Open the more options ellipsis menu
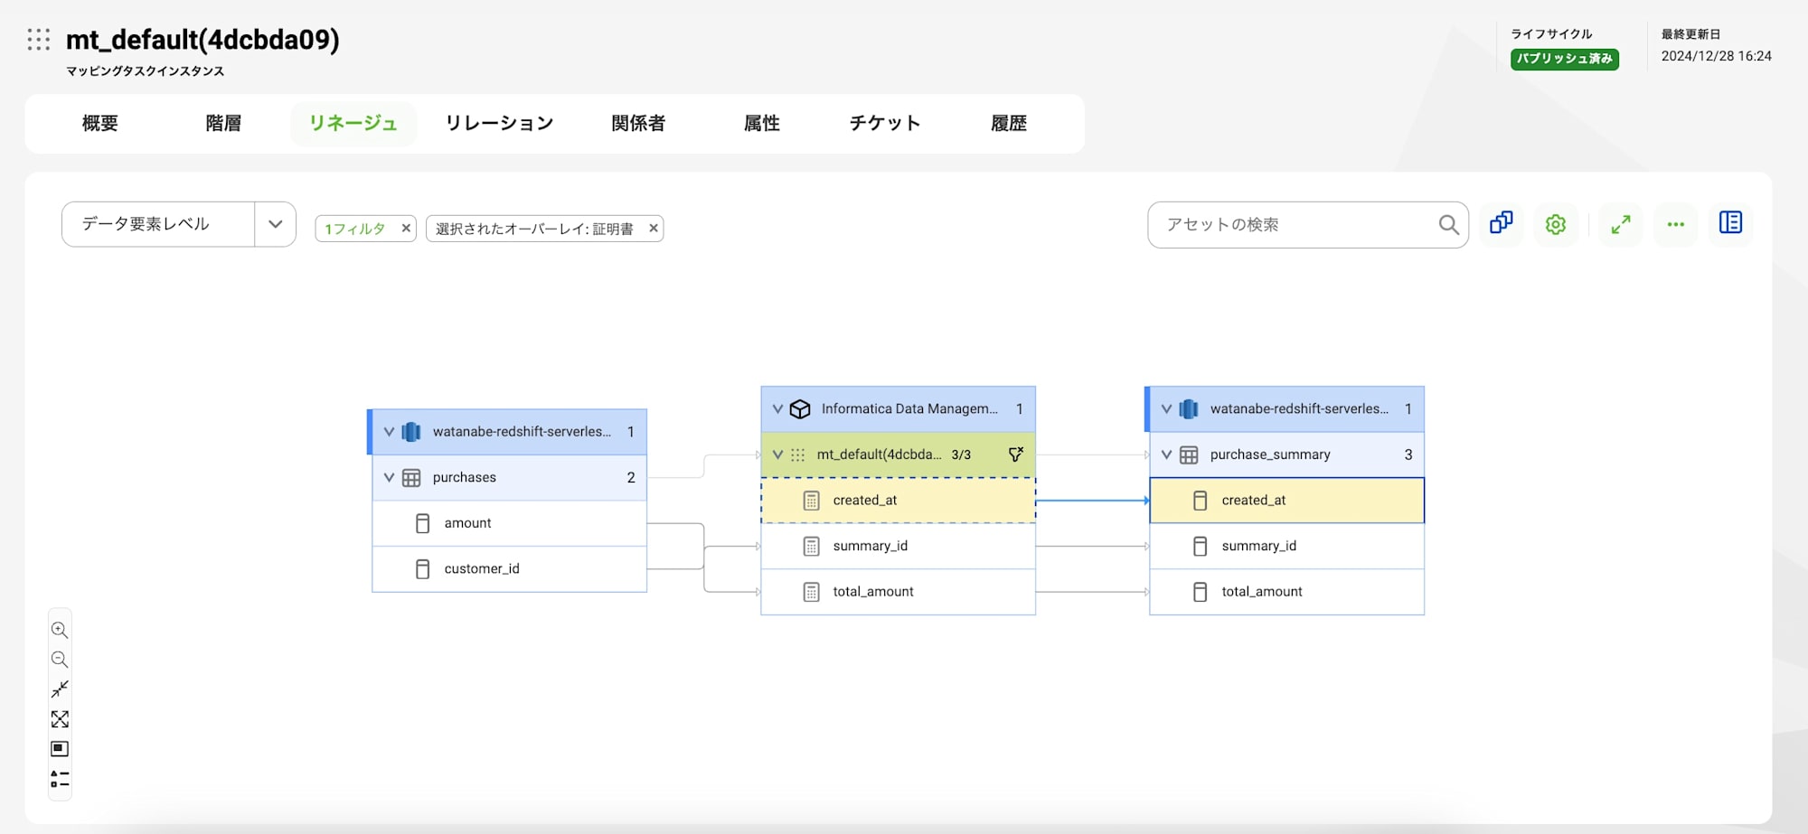Image resolution: width=1808 pixels, height=834 pixels. [1676, 224]
